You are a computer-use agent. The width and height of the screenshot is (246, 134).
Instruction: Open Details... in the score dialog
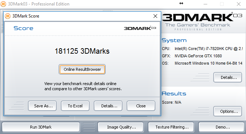point(108,106)
